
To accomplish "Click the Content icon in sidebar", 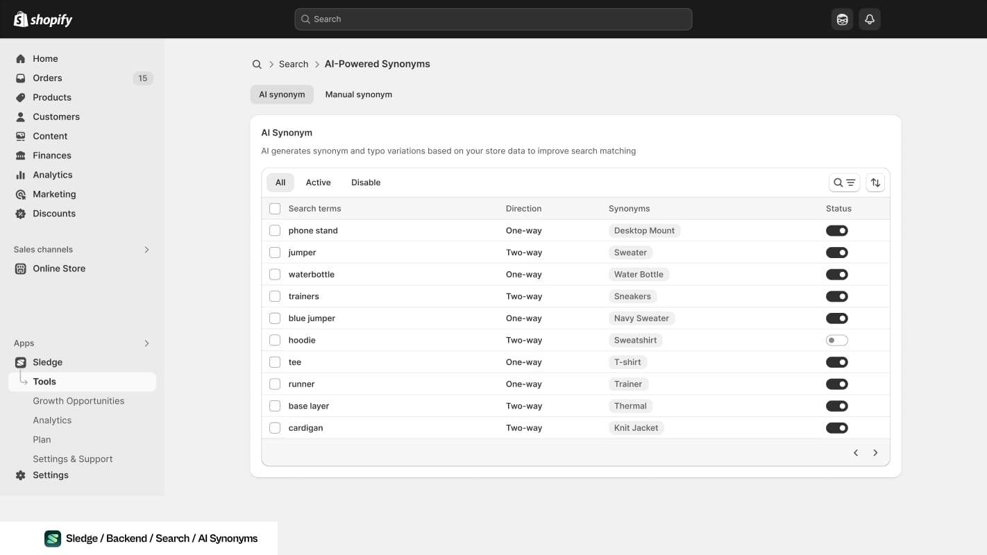I will pos(21,137).
